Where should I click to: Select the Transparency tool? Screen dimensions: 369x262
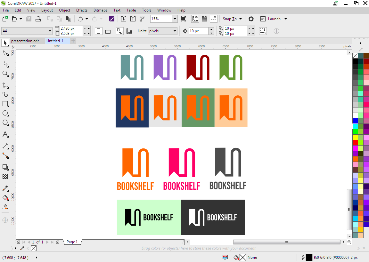[5, 176]
